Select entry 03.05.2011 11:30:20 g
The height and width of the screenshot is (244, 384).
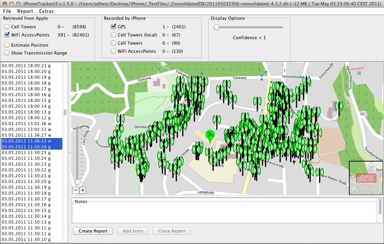(32, 182)
